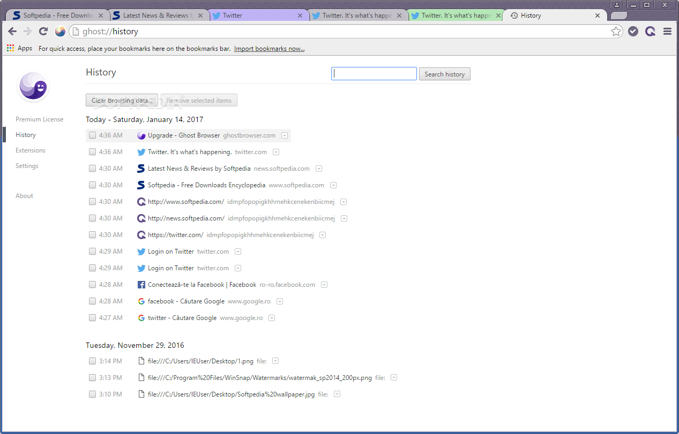Open the Upgrade - Ghost Browser link
The height and width of the screenshot is (434, 679).
click(184, 135)
